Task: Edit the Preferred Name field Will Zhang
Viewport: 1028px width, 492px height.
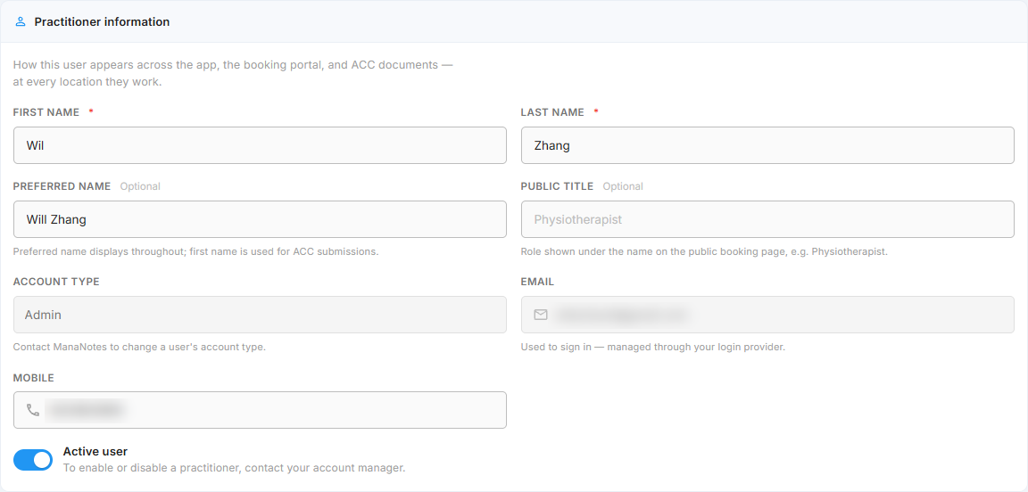Action: pos(260,219)
